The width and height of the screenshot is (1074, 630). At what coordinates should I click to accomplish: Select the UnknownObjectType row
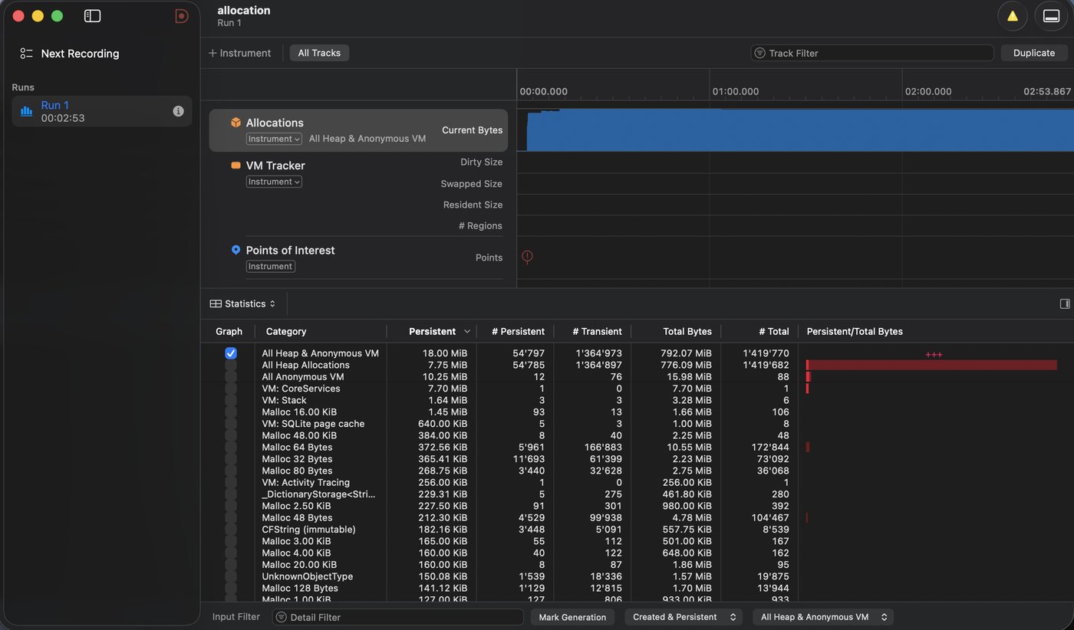point(637,576)
